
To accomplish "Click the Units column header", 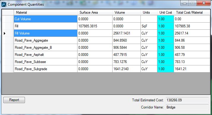I will [149, 12].
